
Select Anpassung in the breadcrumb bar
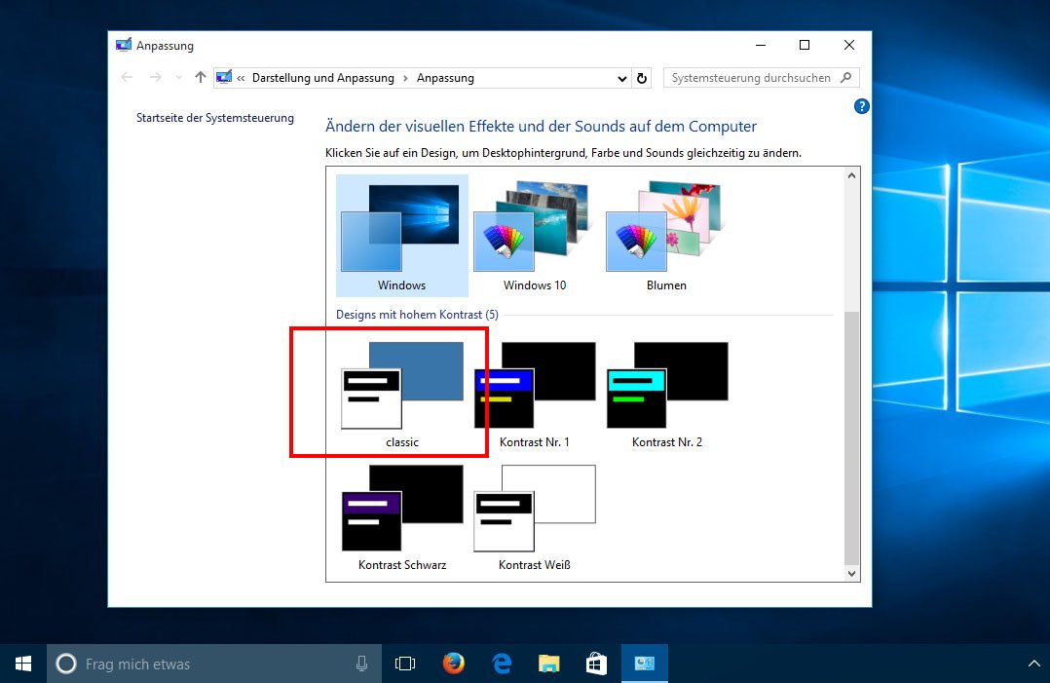(444, 77)
